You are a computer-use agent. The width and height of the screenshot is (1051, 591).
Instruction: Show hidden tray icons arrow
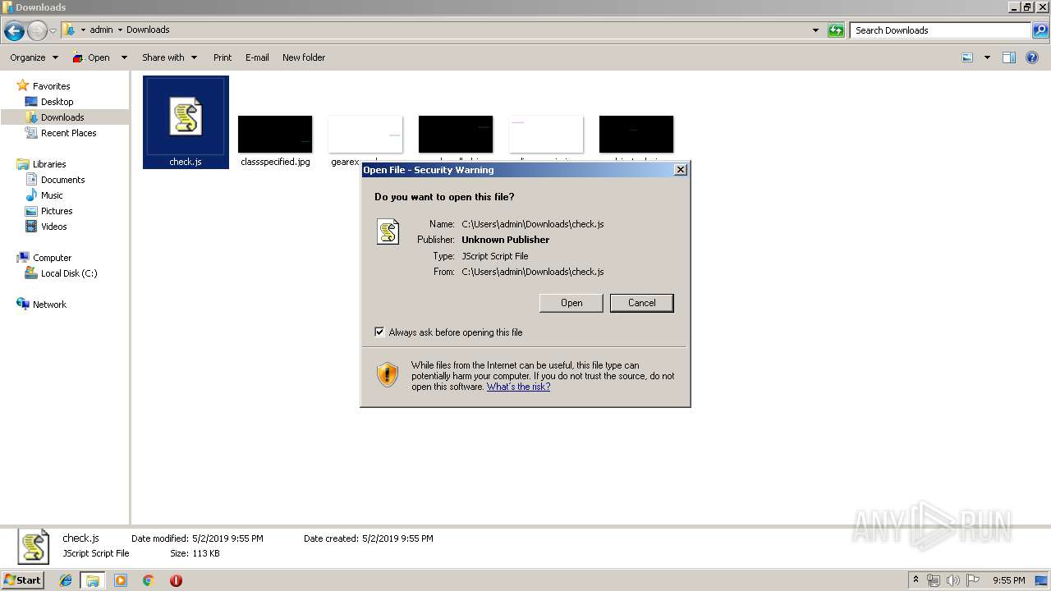click(x=916, y=580)
